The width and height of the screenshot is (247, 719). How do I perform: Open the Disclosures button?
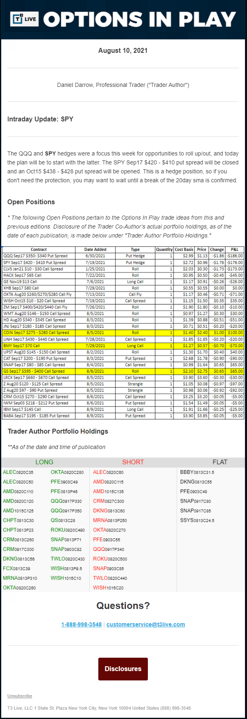(123, 669)
